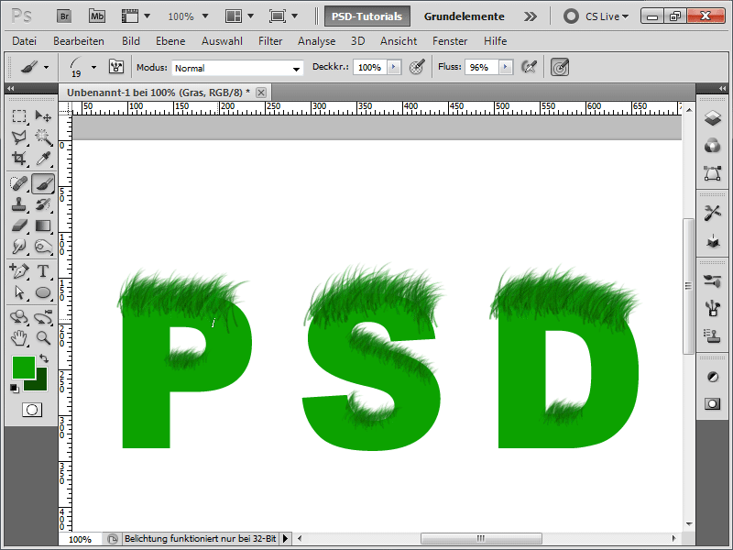Toggle Quick Mask mode in the toolbox
Screen dimensions: 733x550
(32, 410)
